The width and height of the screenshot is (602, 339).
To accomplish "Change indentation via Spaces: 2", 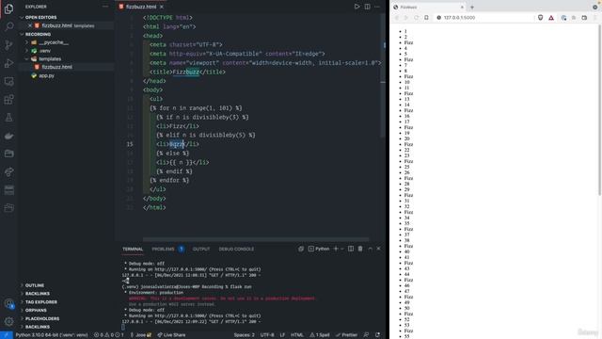I will click(x=245, y=335).
